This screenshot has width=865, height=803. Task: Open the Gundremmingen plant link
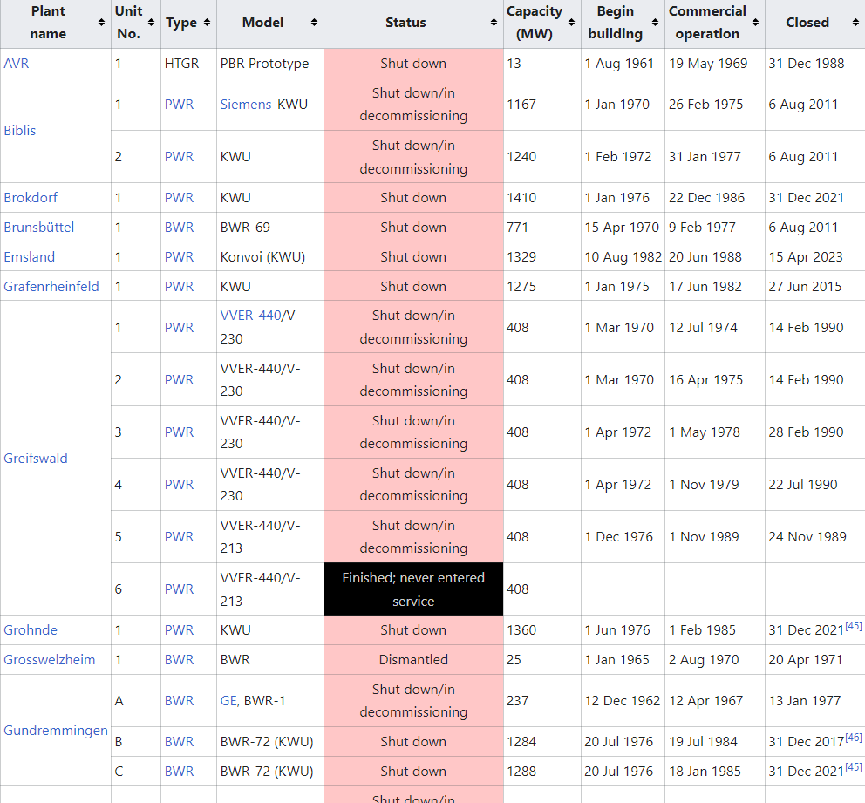[x=56, y=731]
